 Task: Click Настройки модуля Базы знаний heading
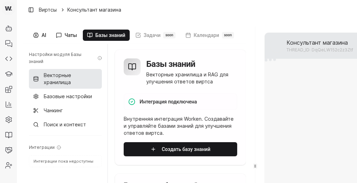(x=55, y=58)
